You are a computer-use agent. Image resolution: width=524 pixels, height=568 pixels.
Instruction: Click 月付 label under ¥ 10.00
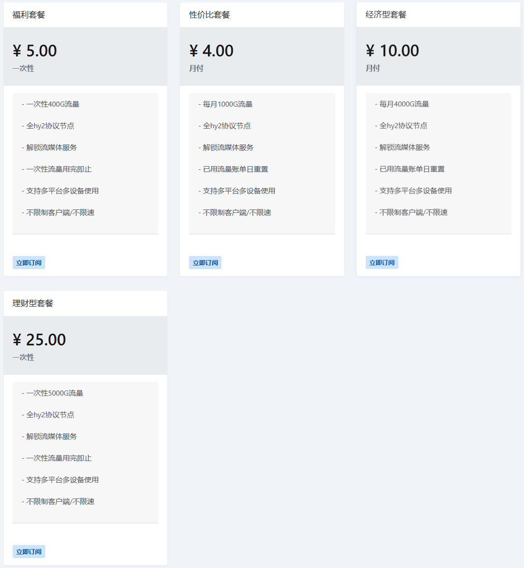pos(373,69)
